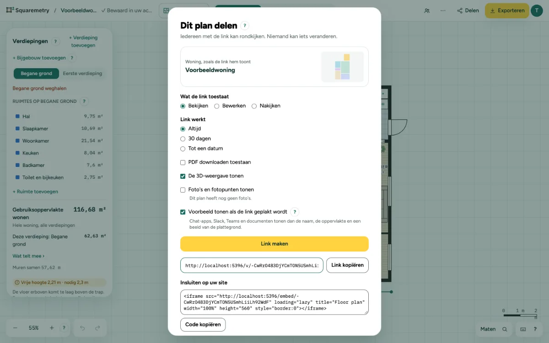Undo the last action
The height and width of the screenshot is (343, 549).
pyautogui.click(x=82, y=328)
